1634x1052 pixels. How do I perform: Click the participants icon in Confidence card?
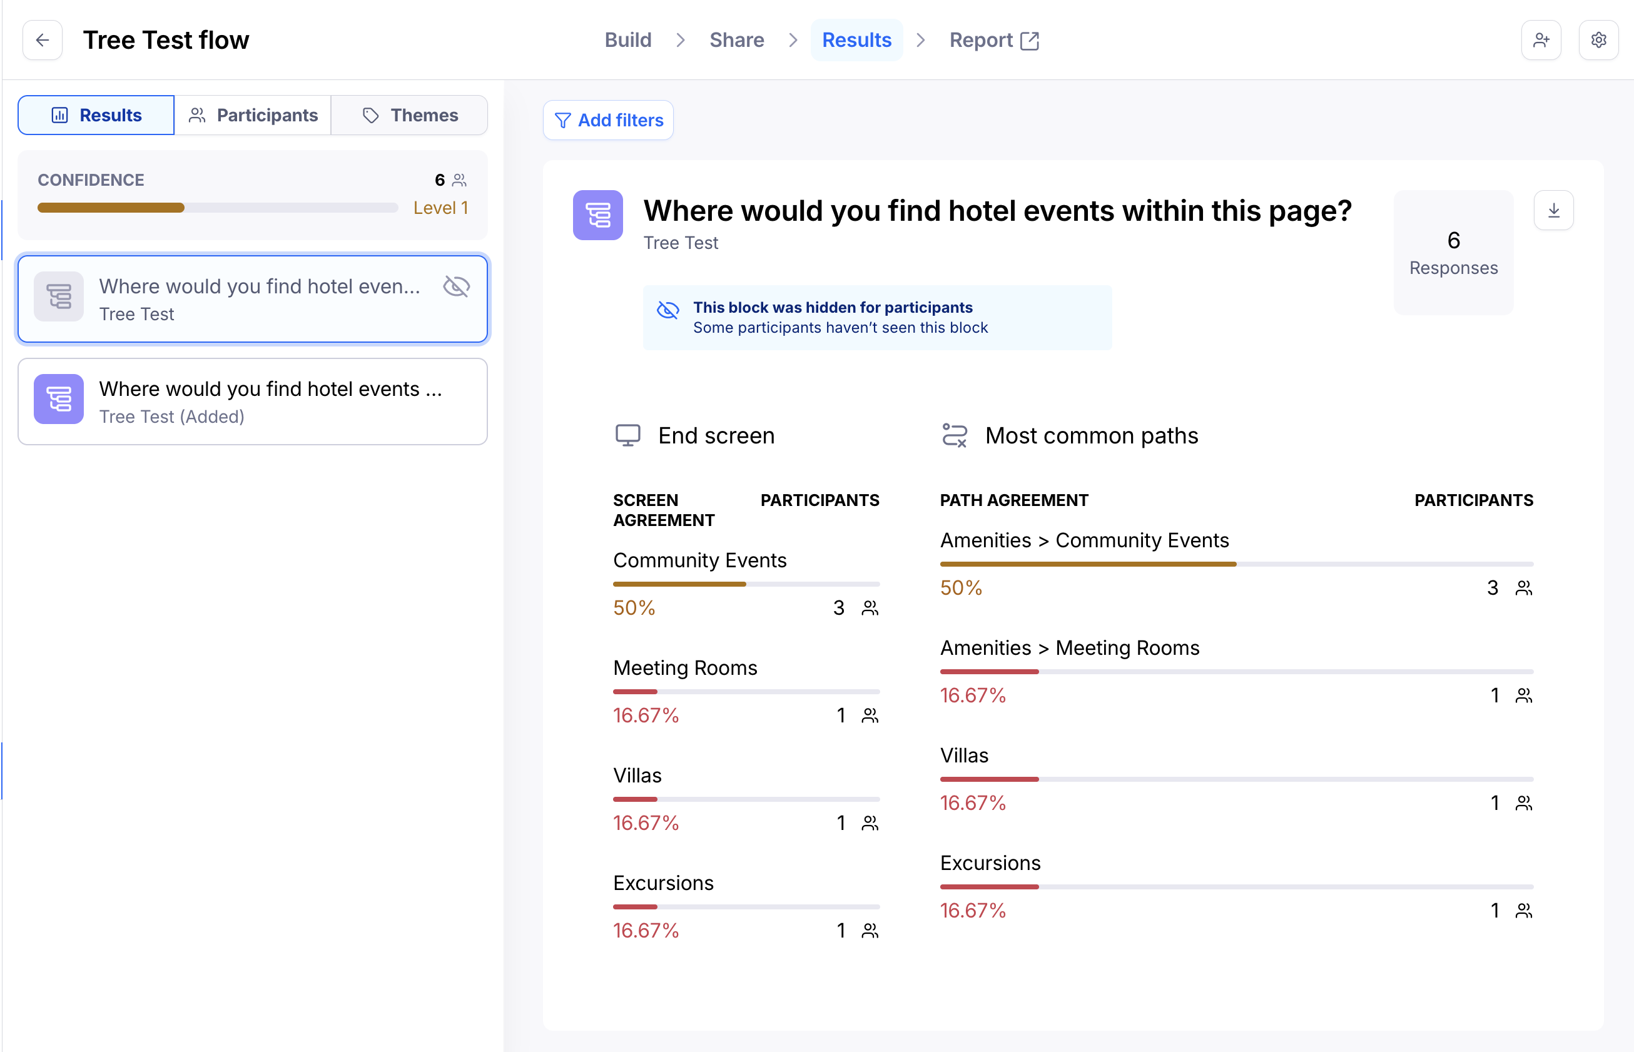pos(460,180)
